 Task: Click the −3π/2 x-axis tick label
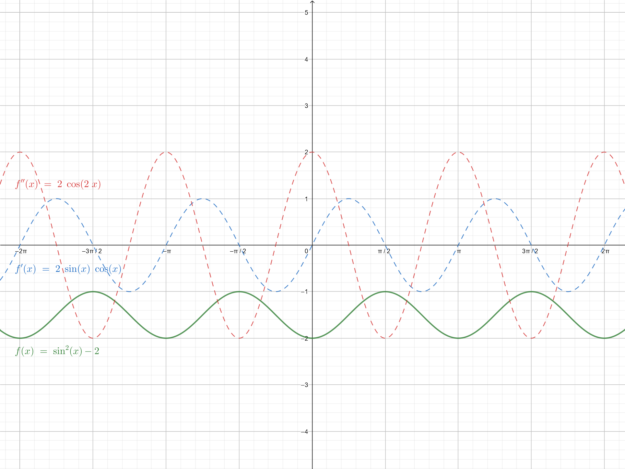tap(92, 251)
